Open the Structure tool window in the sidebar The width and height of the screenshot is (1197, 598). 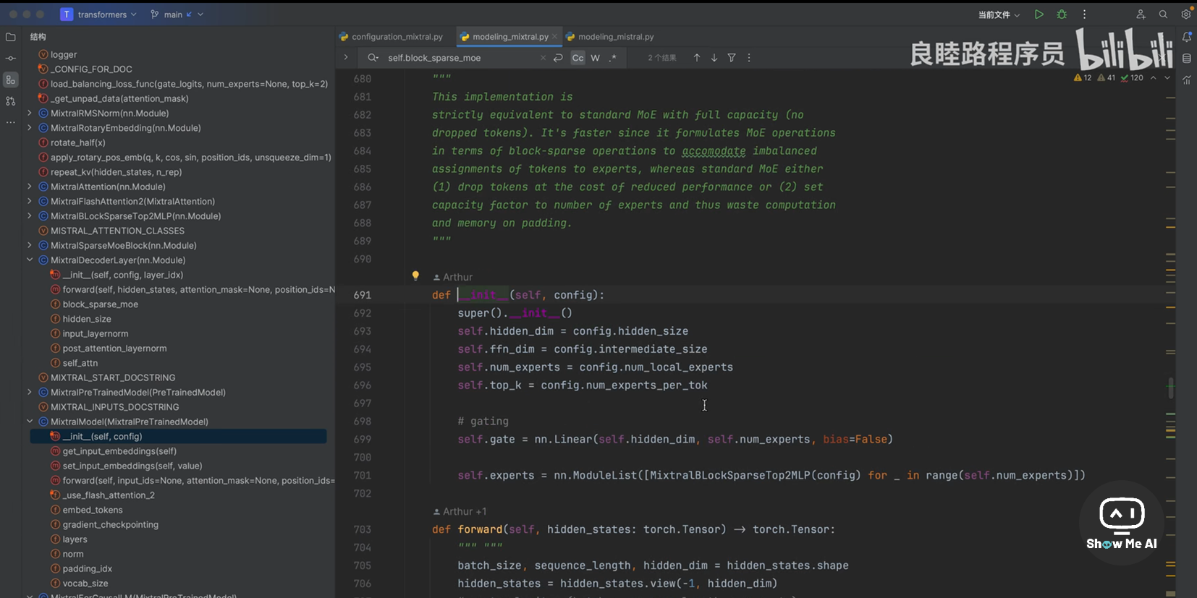(11, 80)
